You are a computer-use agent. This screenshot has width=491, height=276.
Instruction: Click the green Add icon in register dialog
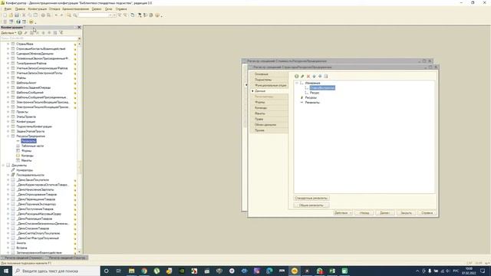tap(297, 76)
